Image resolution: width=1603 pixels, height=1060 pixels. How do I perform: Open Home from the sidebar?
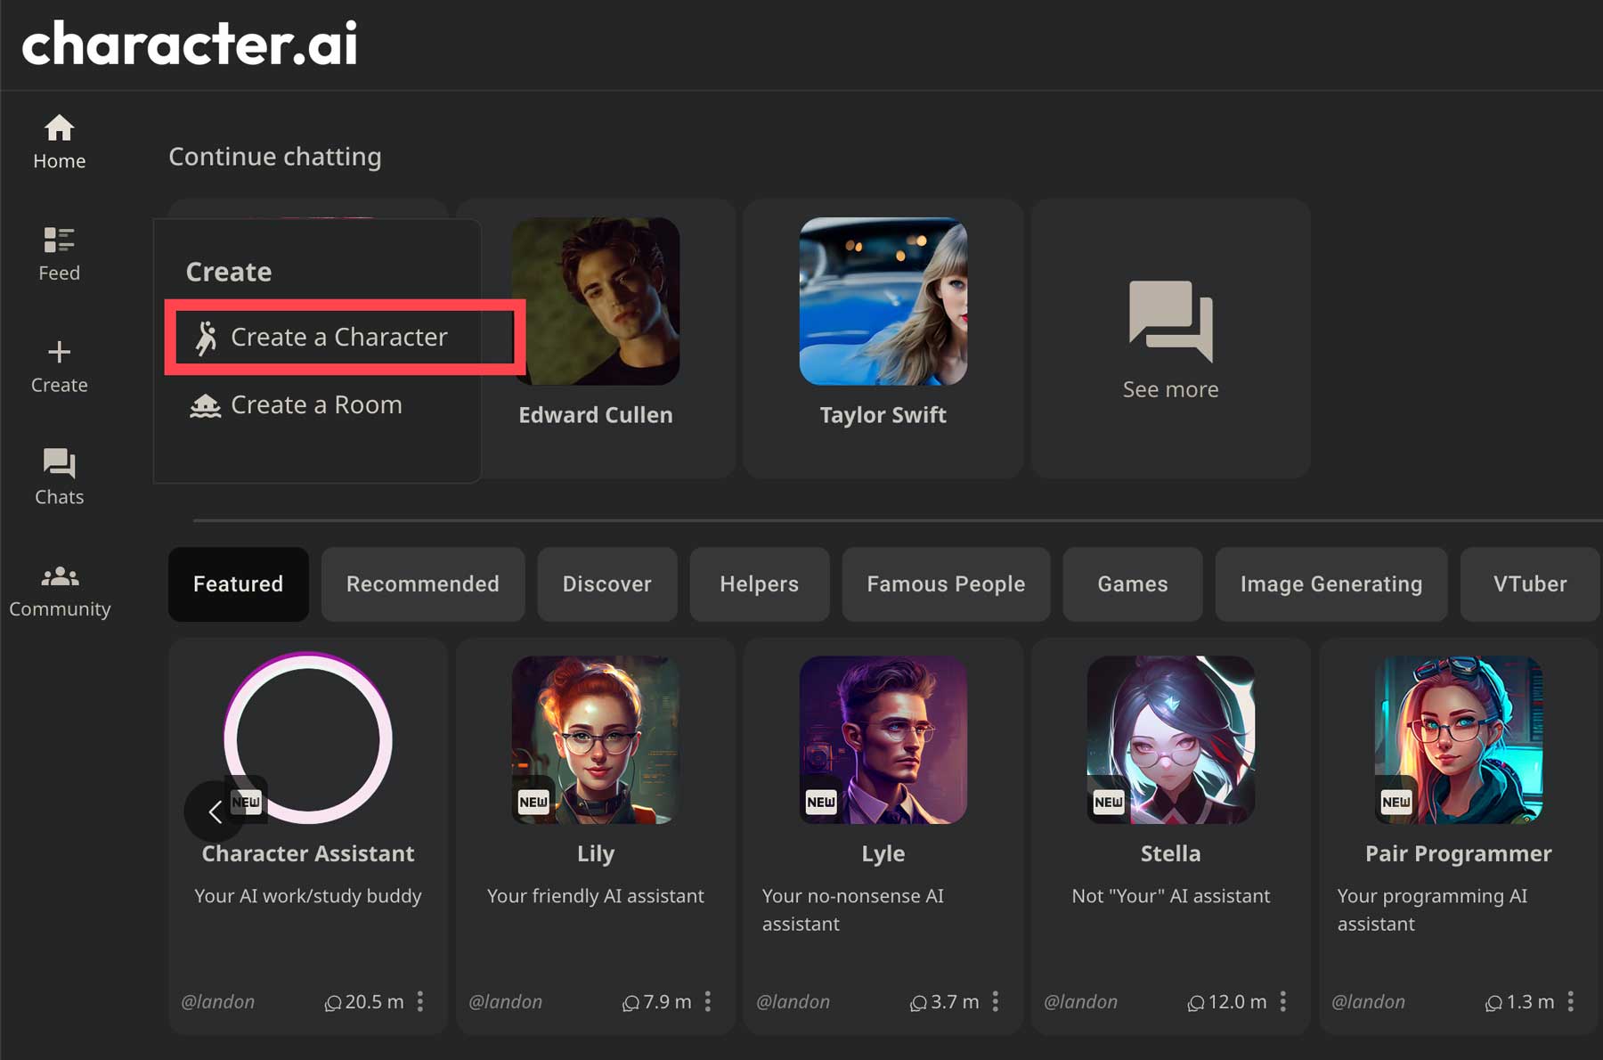coord(59,141)
